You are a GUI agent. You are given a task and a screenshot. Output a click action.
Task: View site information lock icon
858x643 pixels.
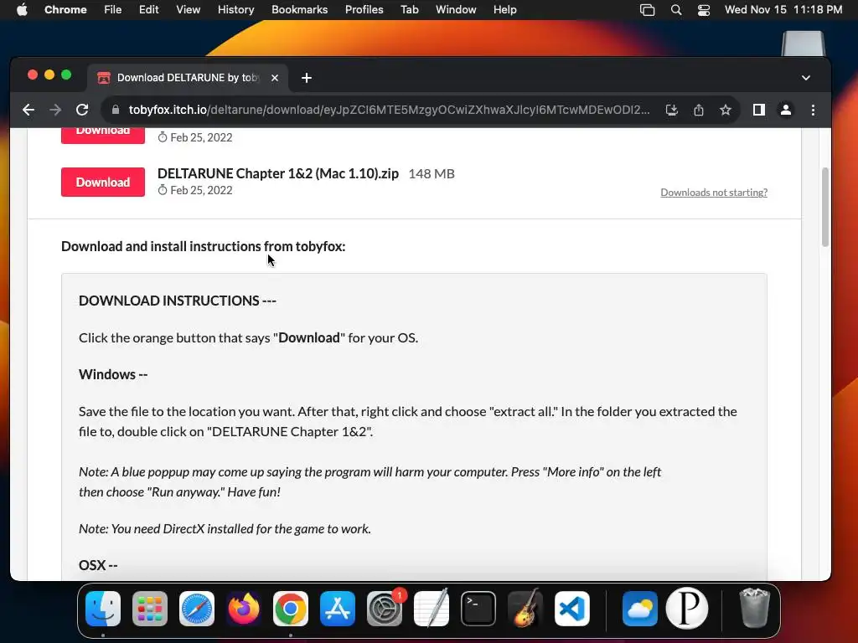pyautogui.click(x=116, y=110)
